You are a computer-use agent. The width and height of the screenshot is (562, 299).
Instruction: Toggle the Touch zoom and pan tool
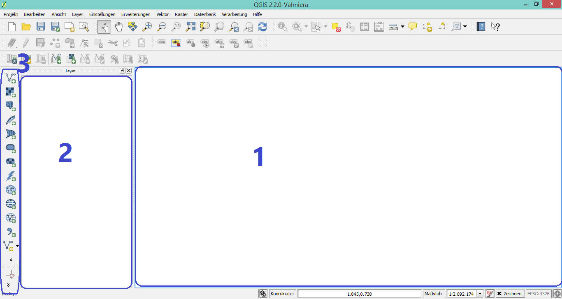(x=104, y=27)
